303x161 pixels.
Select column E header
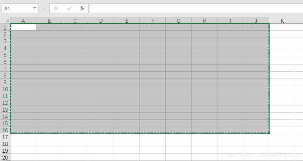click(127, 20)
